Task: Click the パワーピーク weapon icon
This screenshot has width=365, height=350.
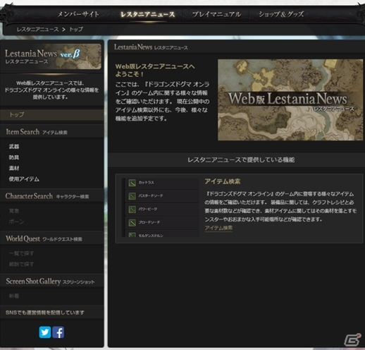Action: [x=132, y=209]
